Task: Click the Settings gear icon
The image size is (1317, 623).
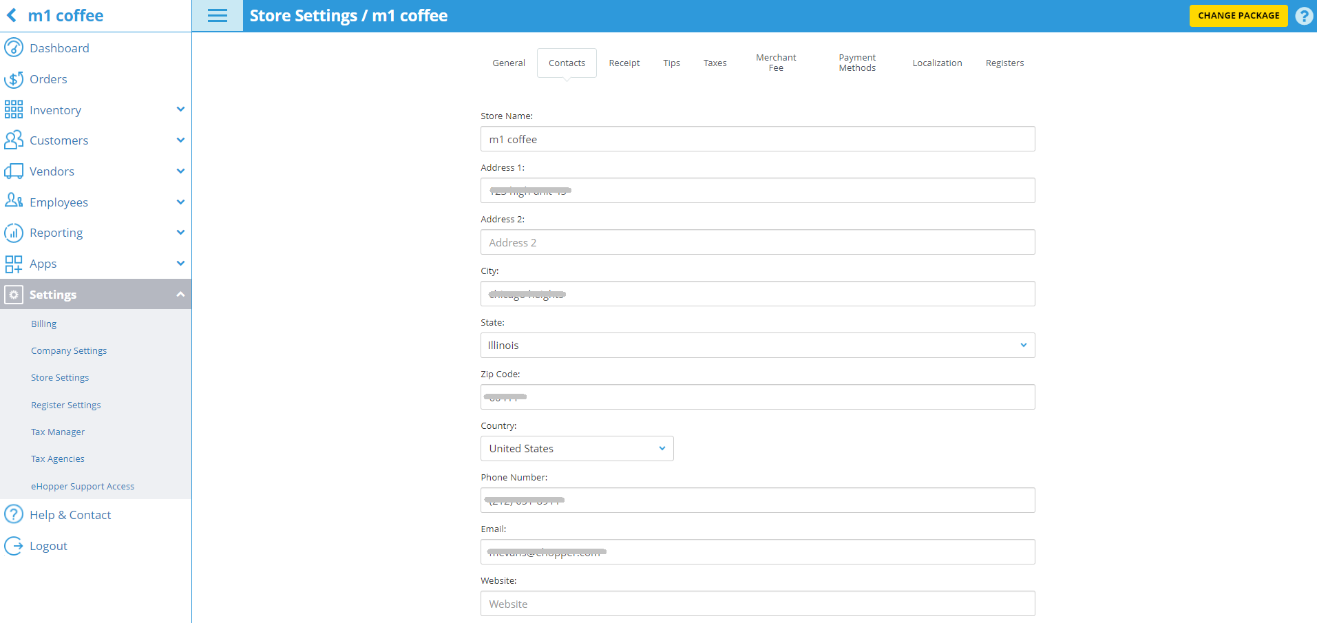Action: (14, 295)
